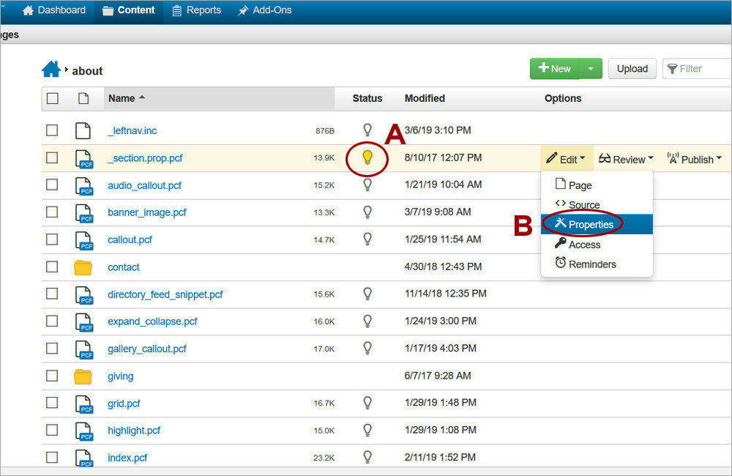Open the index.pcf file link
The height and width of the screenshot is (476, 732).
[127, 458]
